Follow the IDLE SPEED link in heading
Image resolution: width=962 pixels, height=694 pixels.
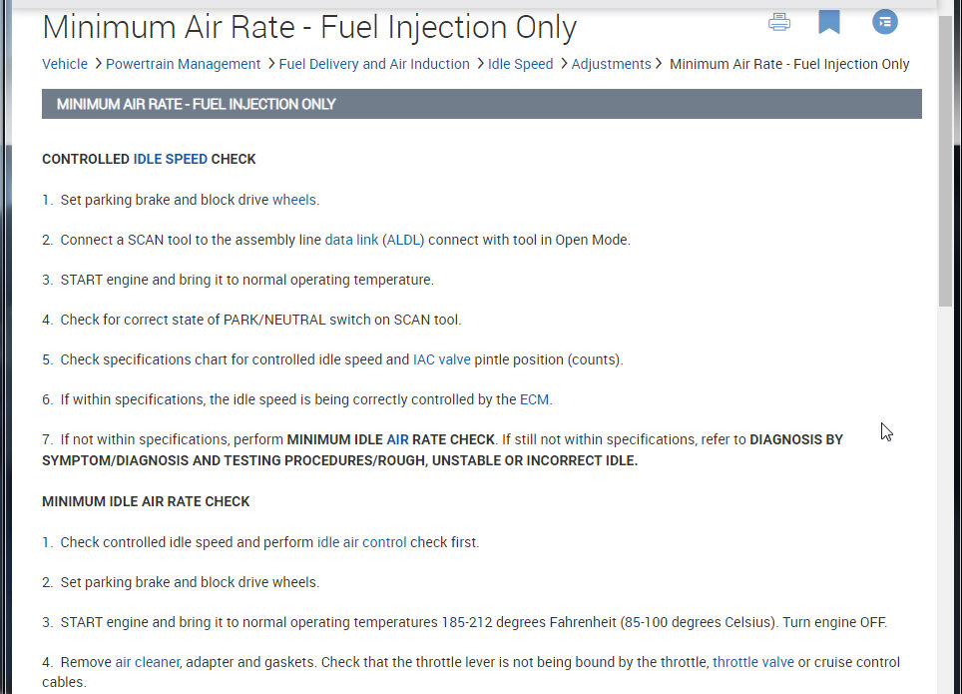(x=171, y=159)
